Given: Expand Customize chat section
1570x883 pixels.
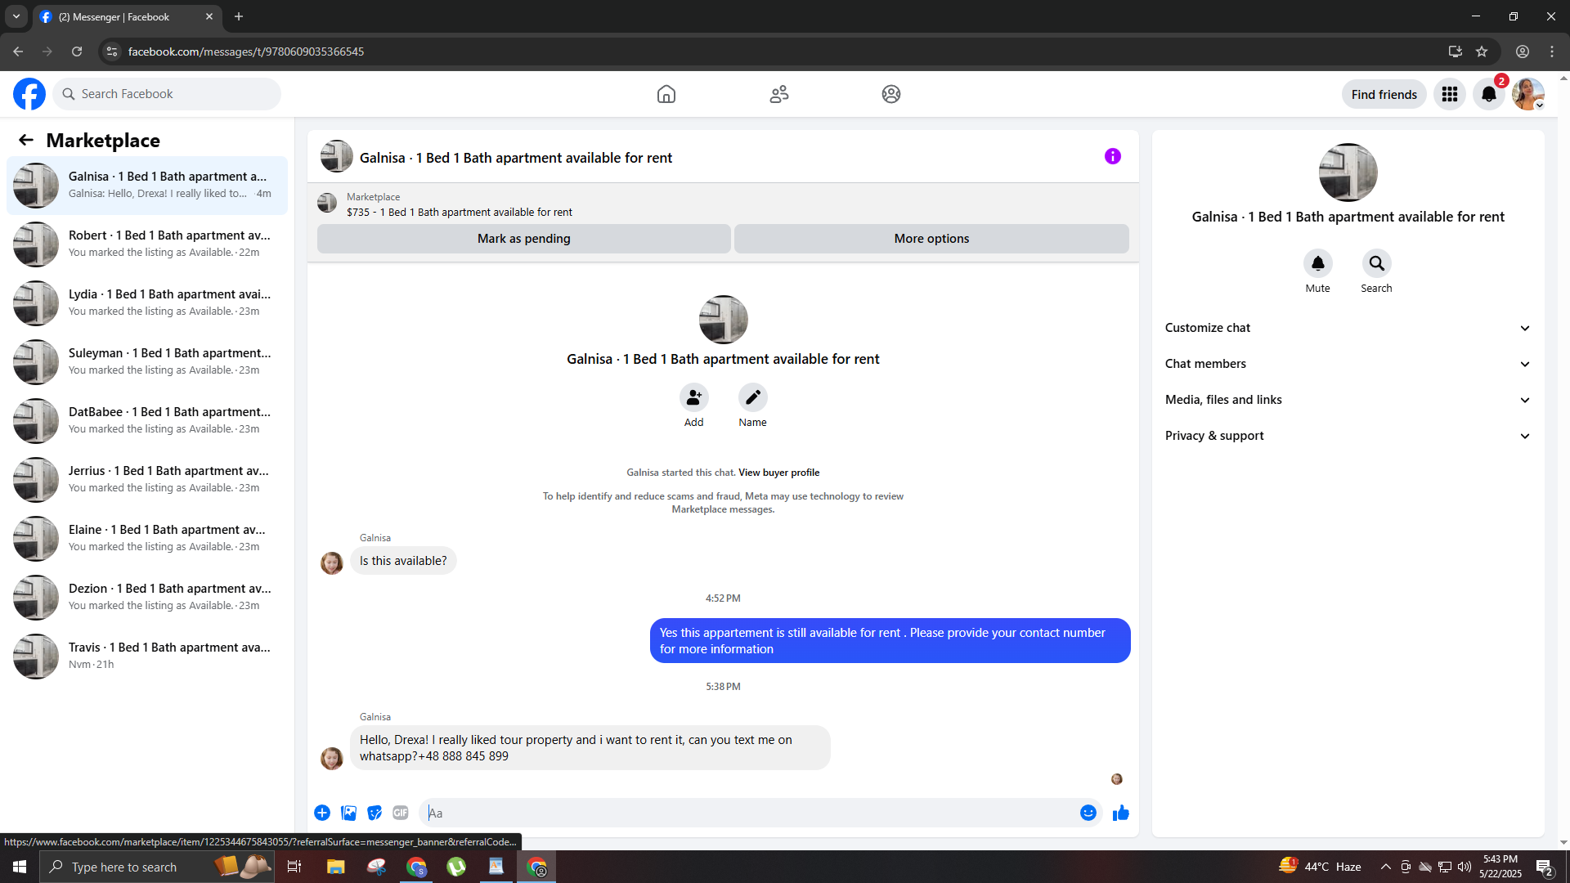Looking at the screenshot, I should pyautogui.click(x=1348, y=328).
